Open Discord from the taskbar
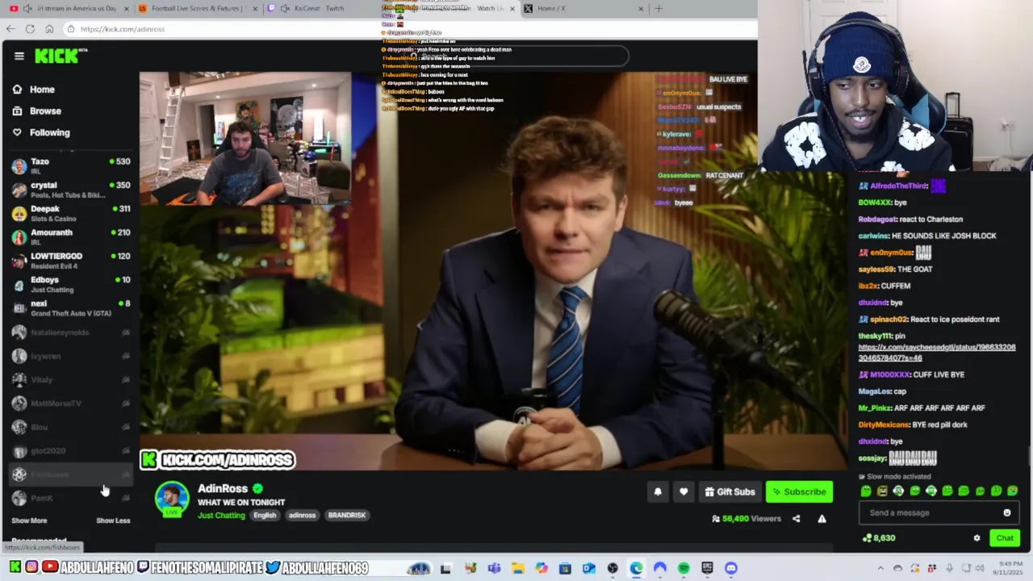The height and width of the screenshot is (581, 1033). point(731,568)
